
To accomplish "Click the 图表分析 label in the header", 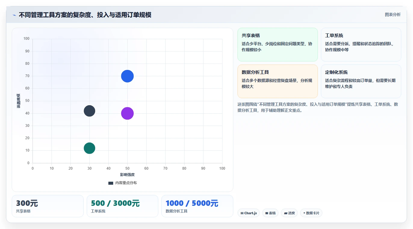I will [393, 14].
